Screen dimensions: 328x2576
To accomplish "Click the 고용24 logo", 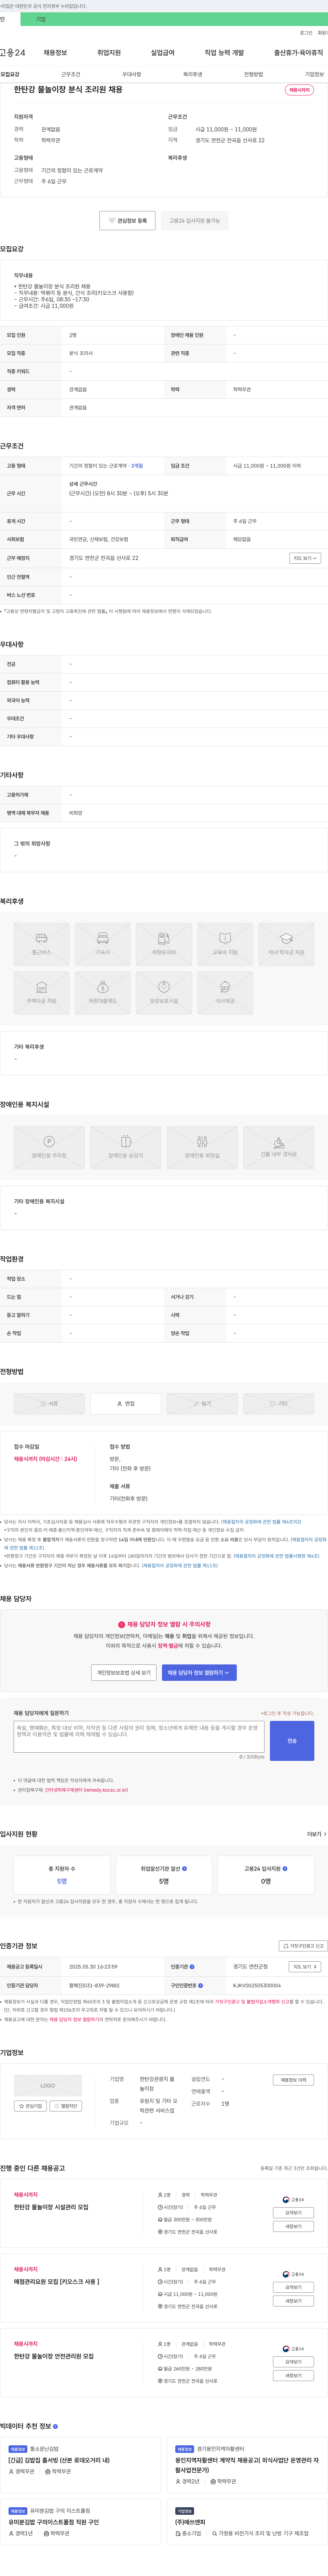I will [x=13, y=53].
